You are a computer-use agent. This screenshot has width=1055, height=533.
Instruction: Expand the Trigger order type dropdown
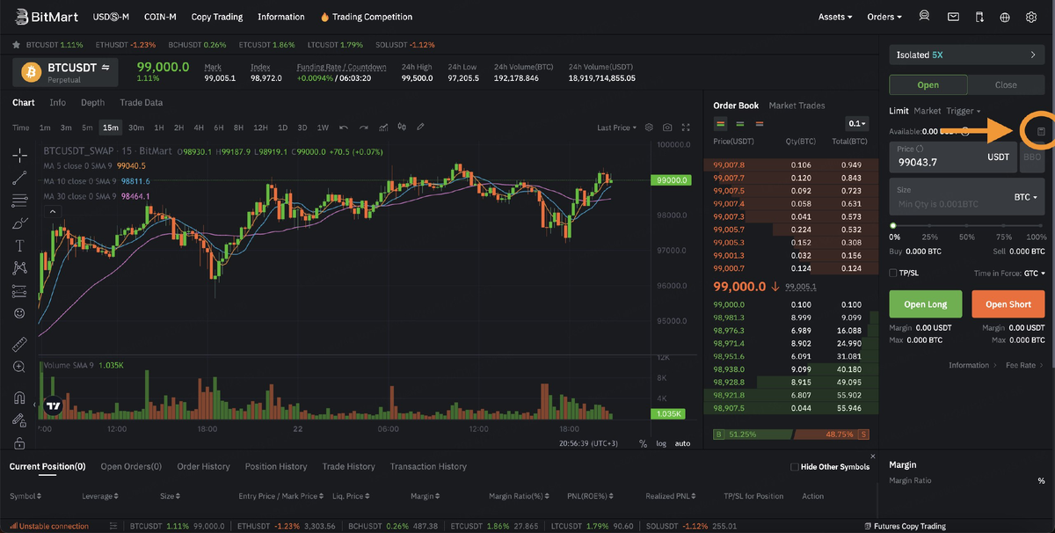964,111
